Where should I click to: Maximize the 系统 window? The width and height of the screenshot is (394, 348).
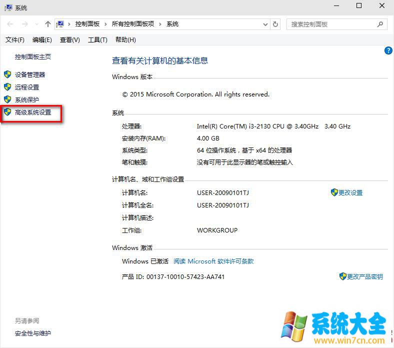pyautogui.click(x=359, y=6)
